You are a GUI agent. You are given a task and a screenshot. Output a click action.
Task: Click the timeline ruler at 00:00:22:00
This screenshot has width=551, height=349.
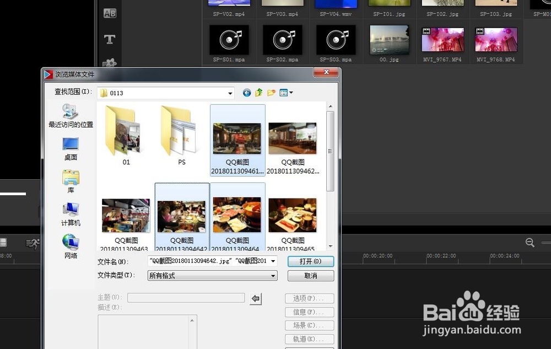click(441, 256)
